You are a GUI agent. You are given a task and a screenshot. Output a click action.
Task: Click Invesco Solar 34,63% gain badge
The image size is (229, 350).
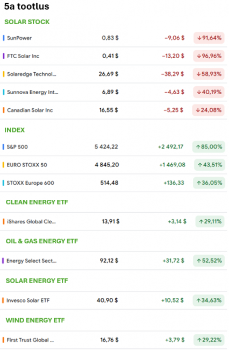[209, 300]
